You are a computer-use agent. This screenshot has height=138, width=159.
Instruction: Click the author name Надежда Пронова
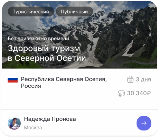coord(50,119)
